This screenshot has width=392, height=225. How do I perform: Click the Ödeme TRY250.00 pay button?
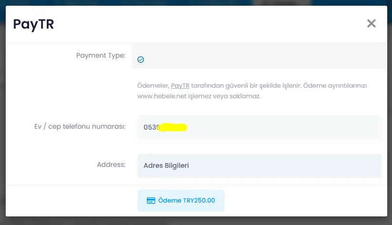181,201
